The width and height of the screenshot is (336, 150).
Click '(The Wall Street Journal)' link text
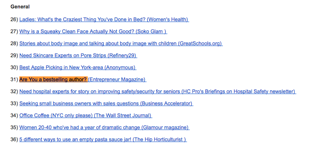pos(123,116)
